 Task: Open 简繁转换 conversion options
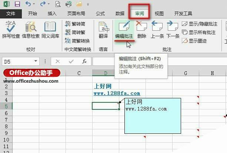point(77,41)
